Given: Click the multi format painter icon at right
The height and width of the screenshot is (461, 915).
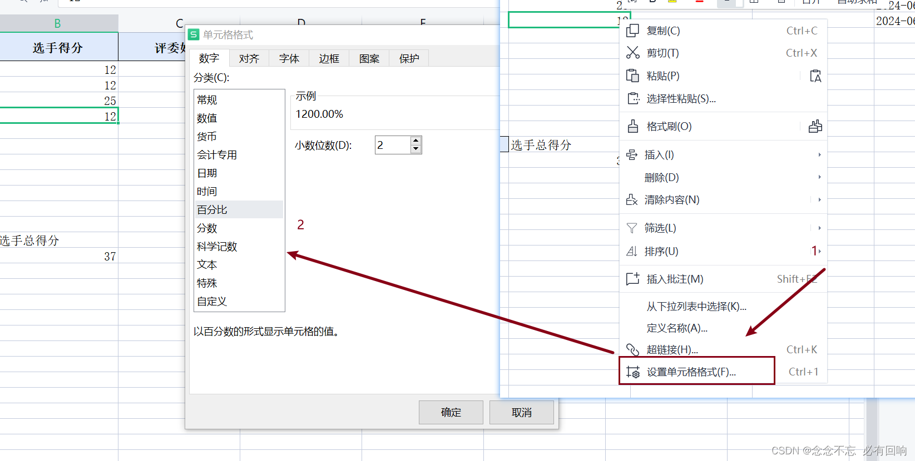Looking at the screenshot, I should point(815,126).
